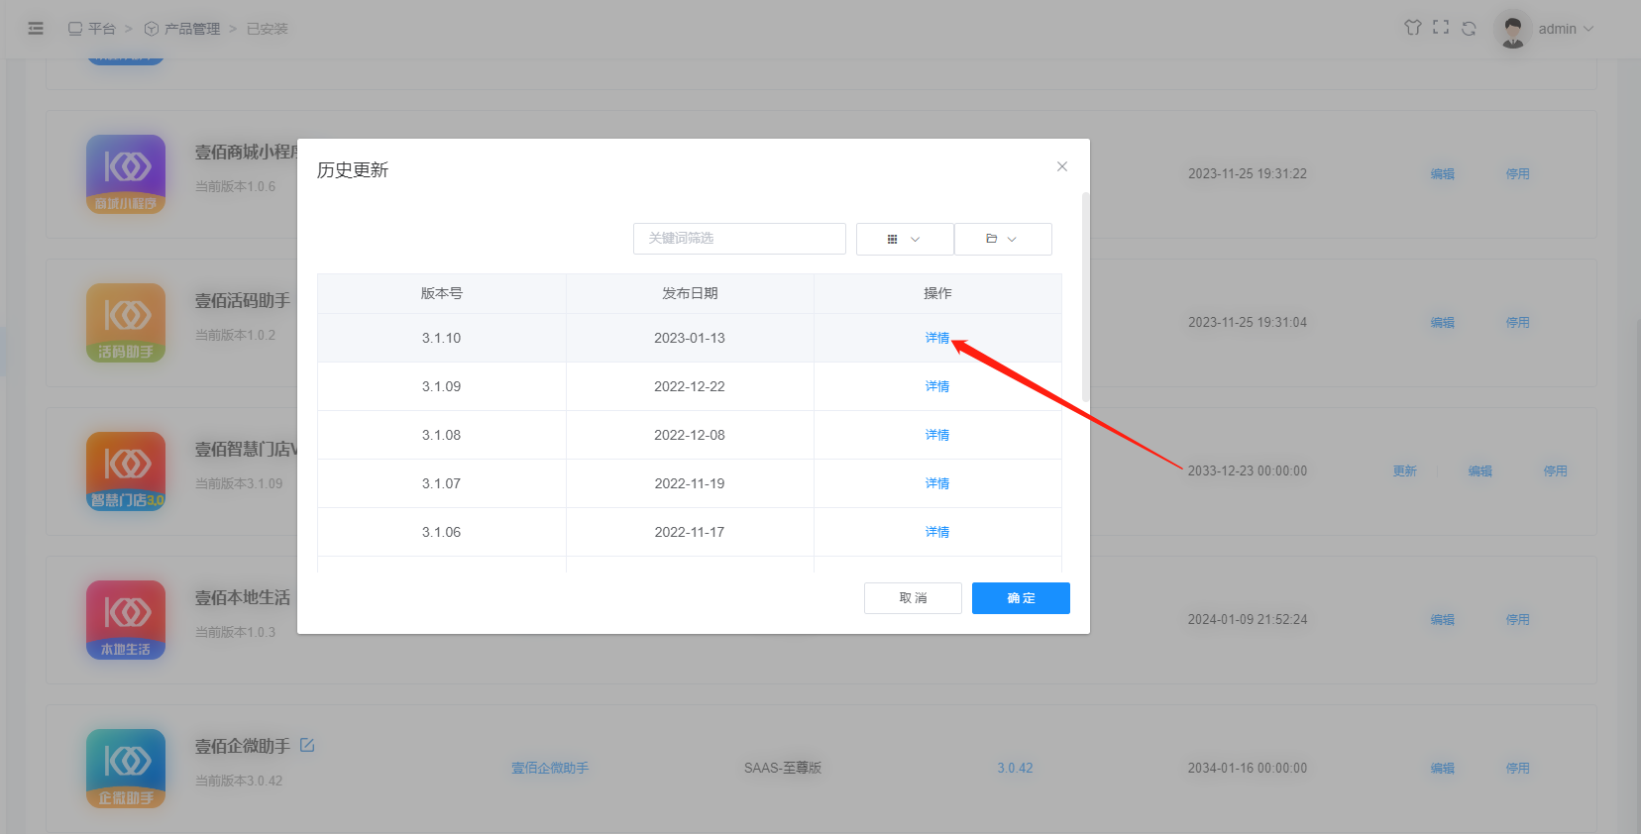
Task: Open the theme shirt icon in header
Action: point(1413,28)
